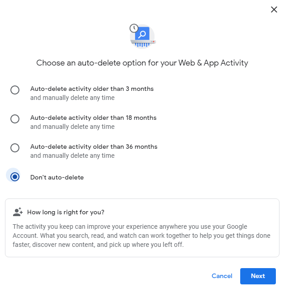Viewport: 284px width, 288px height.
Task: Click 'Auto-delete activity older than 3 months' label
Action: pyautogui.click(x=92, y=89)
